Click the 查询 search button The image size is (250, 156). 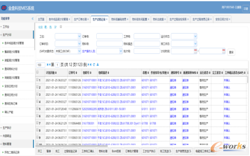pos(231,52)
